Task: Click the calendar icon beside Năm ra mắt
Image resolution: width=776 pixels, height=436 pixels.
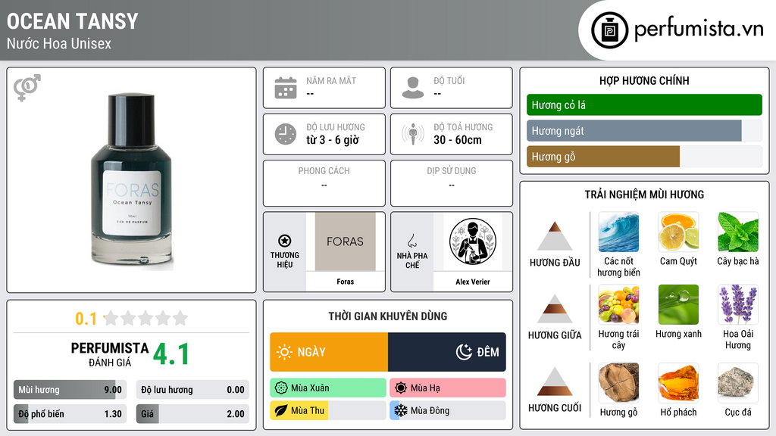Action: tap(286, 88)
